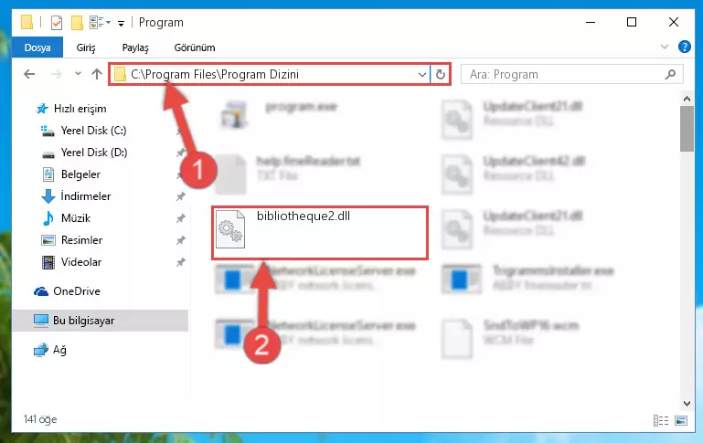
Task: Click the pin icon next to Müzik
Action: click(x=181, y=218)
